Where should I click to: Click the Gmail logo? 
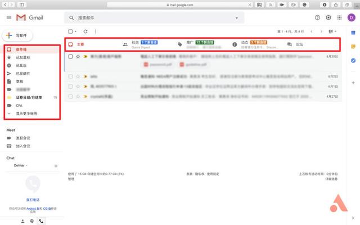point(30,17)
